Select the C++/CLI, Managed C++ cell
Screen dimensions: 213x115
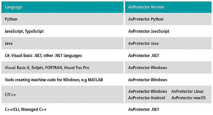point(62,109)
